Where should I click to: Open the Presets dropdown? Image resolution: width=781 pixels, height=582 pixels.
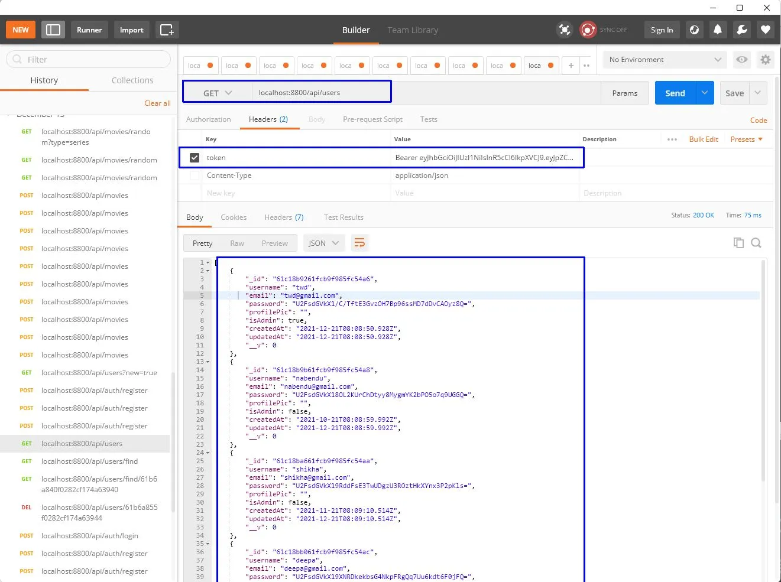point(746,139)
